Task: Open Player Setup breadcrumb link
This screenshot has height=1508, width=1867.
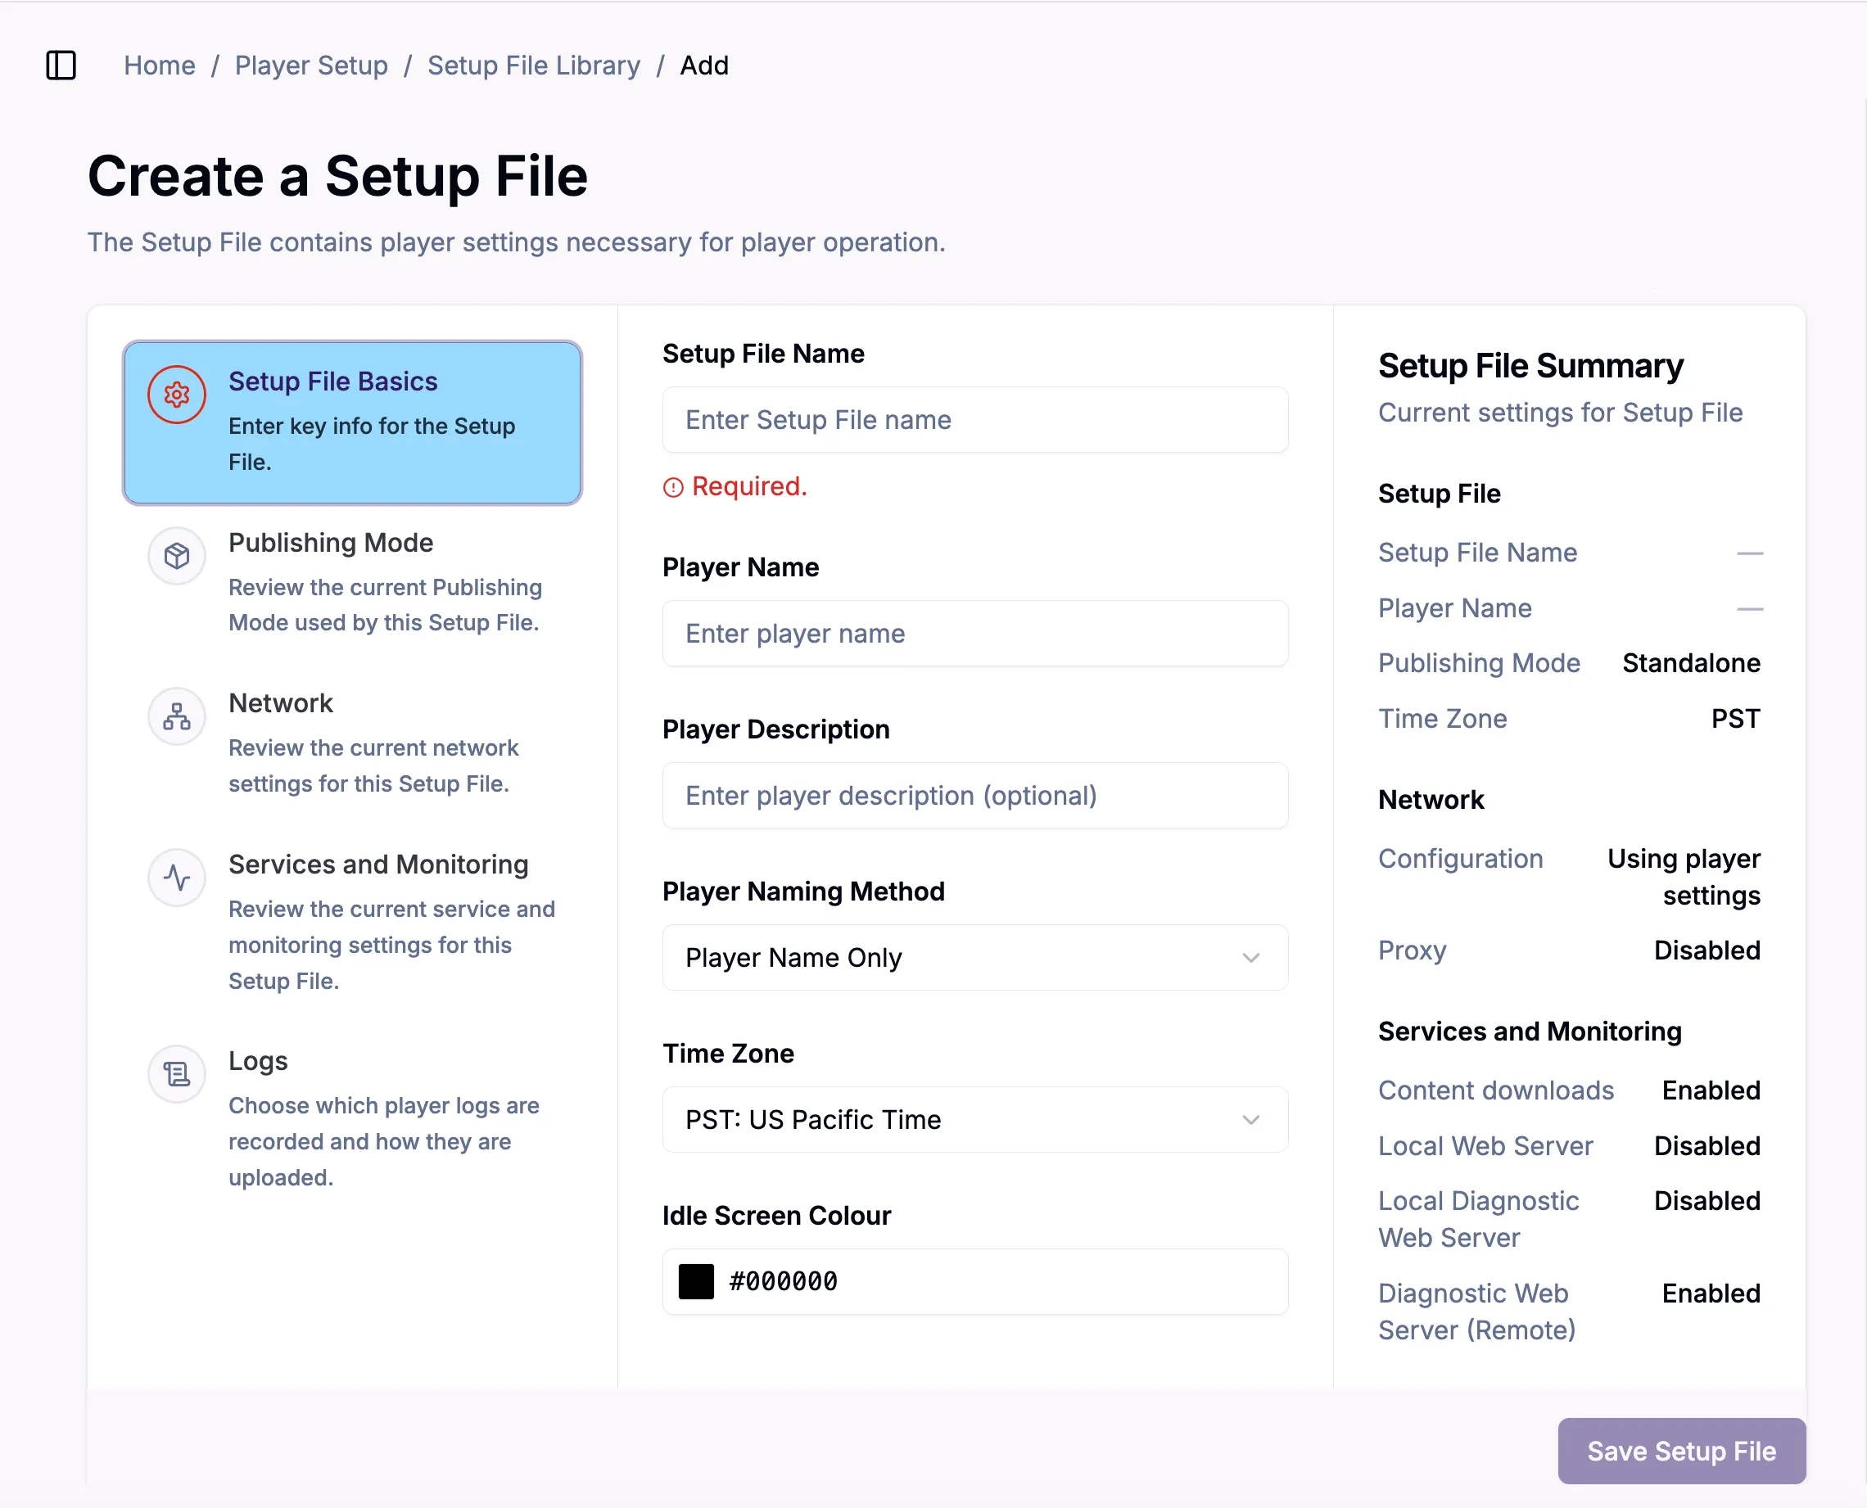Action: click(x=311, y=65)
